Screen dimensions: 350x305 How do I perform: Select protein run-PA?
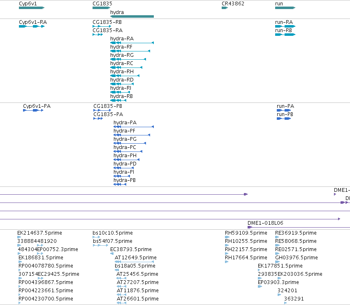[285, 106]
